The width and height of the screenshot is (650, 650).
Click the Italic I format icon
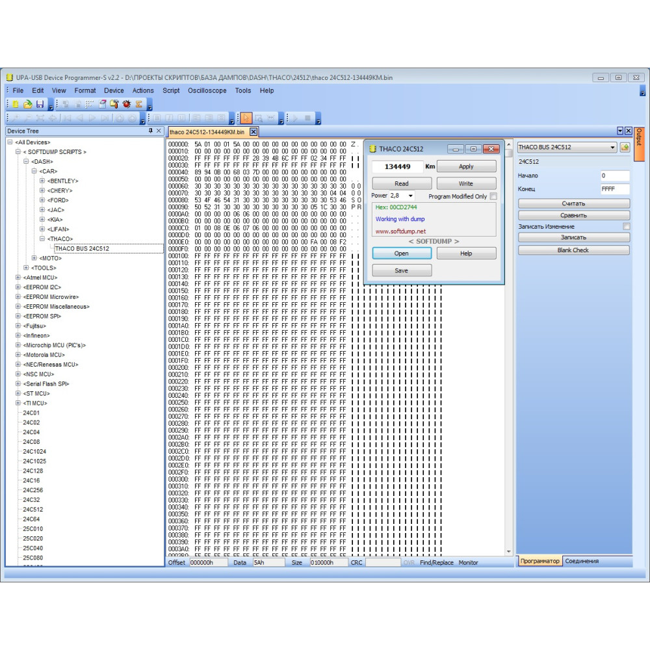[169, 118]
